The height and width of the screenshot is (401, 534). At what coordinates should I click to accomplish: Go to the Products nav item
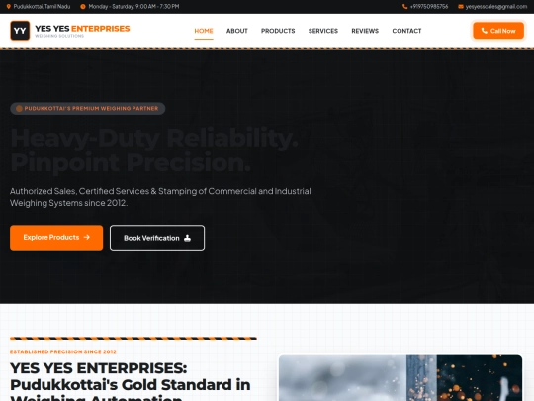click(278, 31)
